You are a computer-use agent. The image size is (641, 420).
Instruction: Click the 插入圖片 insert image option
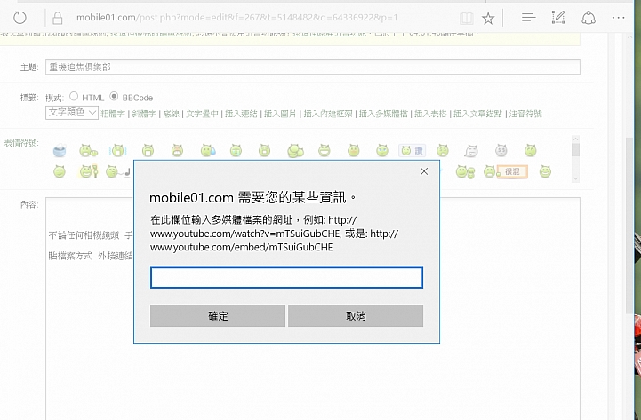click(x=280, y=114)
